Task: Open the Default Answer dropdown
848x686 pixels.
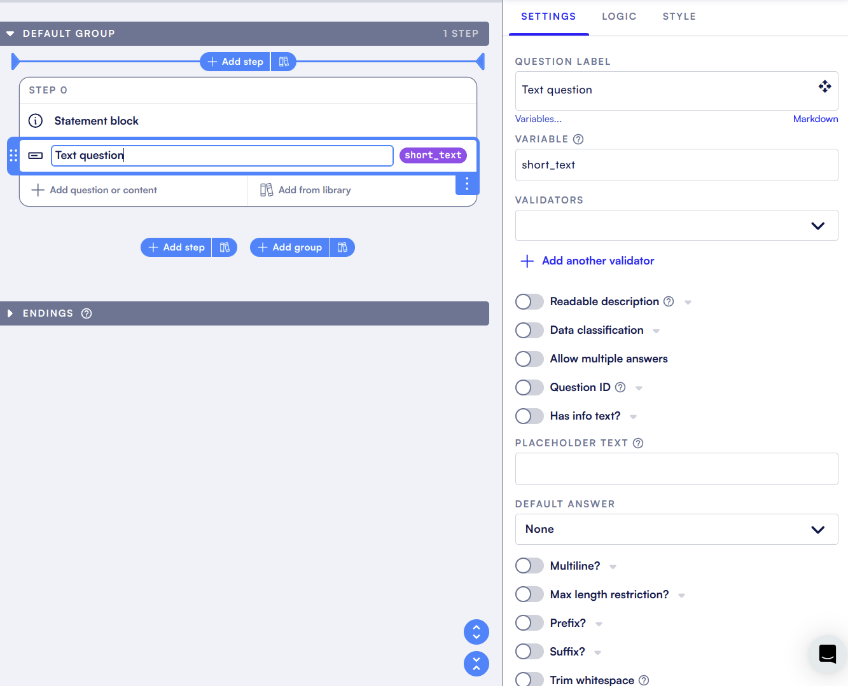Action: 676,530
